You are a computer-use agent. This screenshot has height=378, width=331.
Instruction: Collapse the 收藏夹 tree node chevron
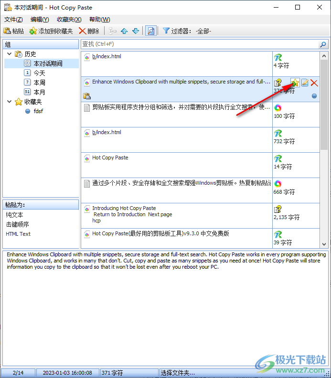(10, 102)
